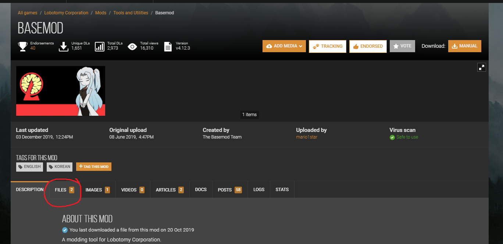Go to Tools and Utilities breadcrumb

coord(131,13)
